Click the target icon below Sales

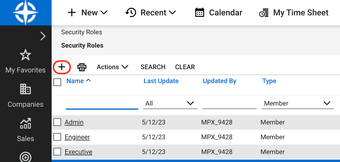tap(26, 157)
